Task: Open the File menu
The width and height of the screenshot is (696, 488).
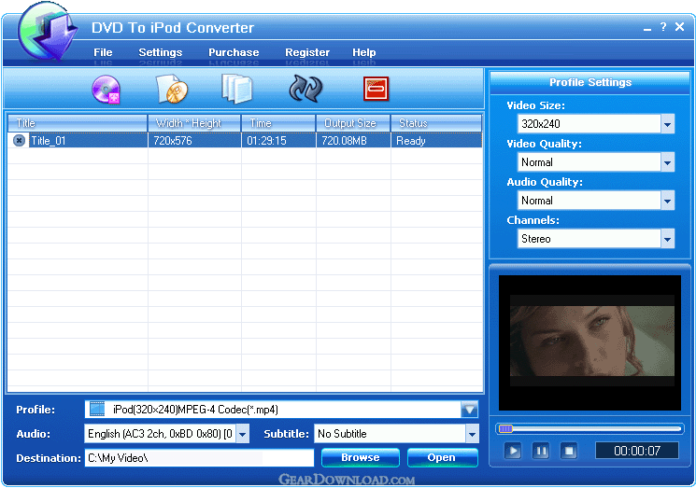Action: coord(103,52)
